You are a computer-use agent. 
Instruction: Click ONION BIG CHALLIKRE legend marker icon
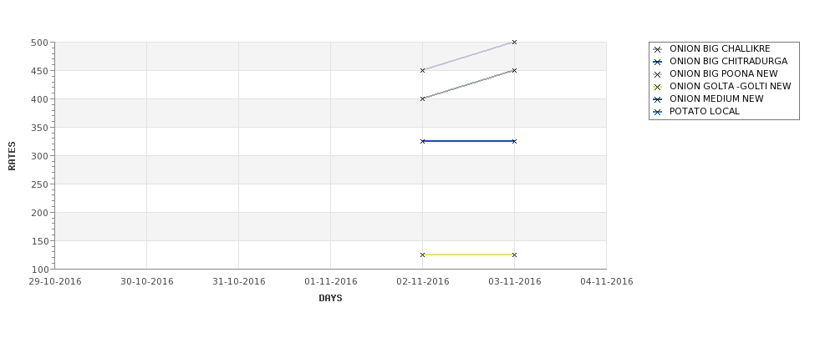pos(658,50)
